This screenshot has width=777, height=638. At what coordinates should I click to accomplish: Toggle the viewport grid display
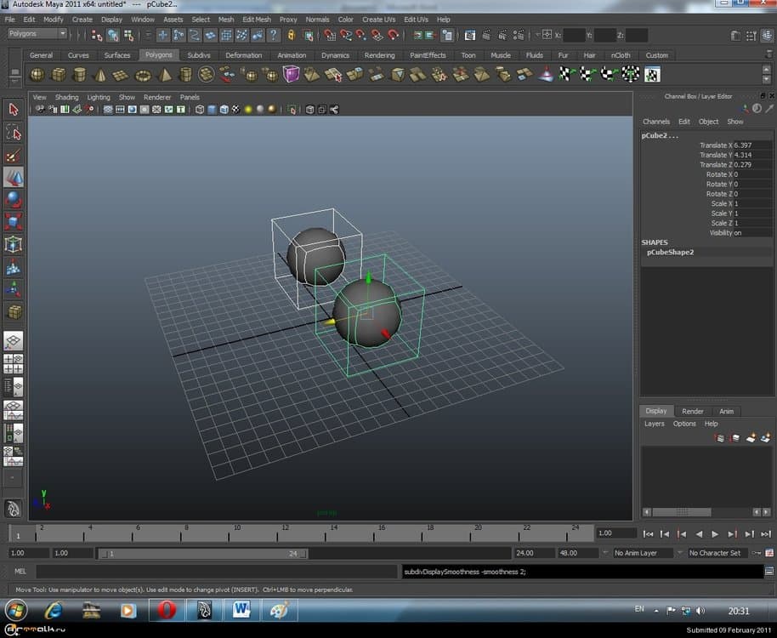point(107,110)
